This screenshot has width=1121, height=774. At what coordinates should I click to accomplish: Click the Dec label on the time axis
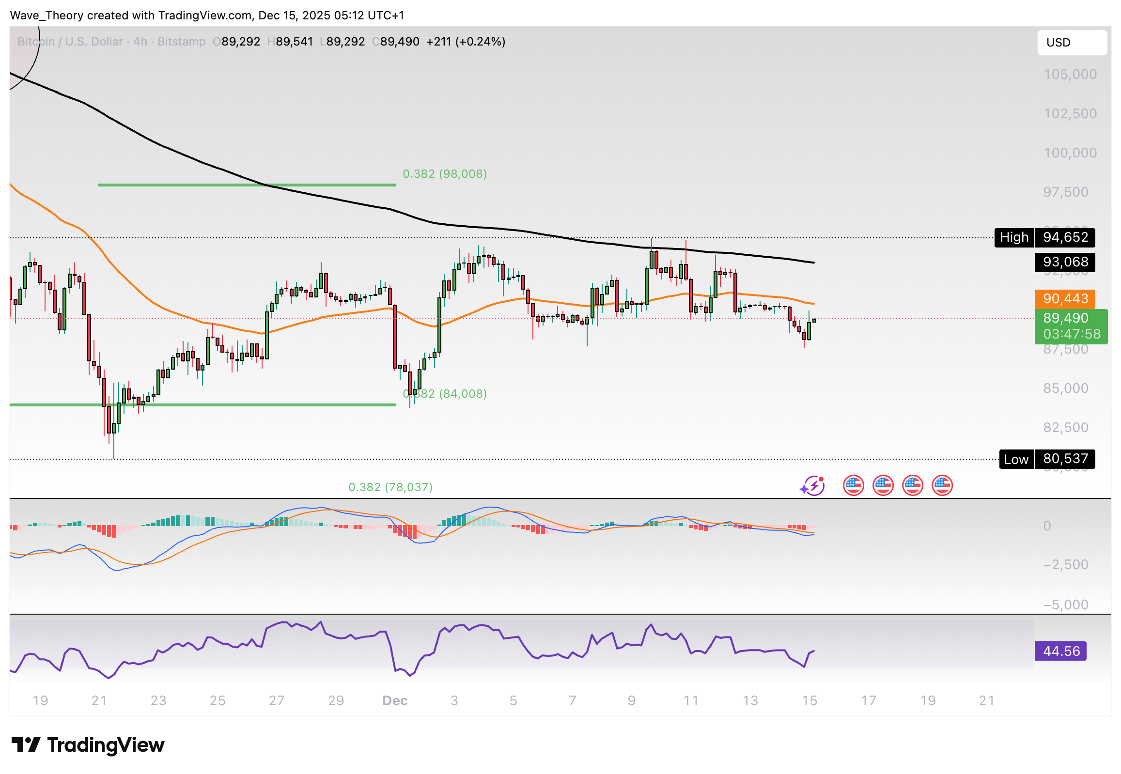click(395, 701)
